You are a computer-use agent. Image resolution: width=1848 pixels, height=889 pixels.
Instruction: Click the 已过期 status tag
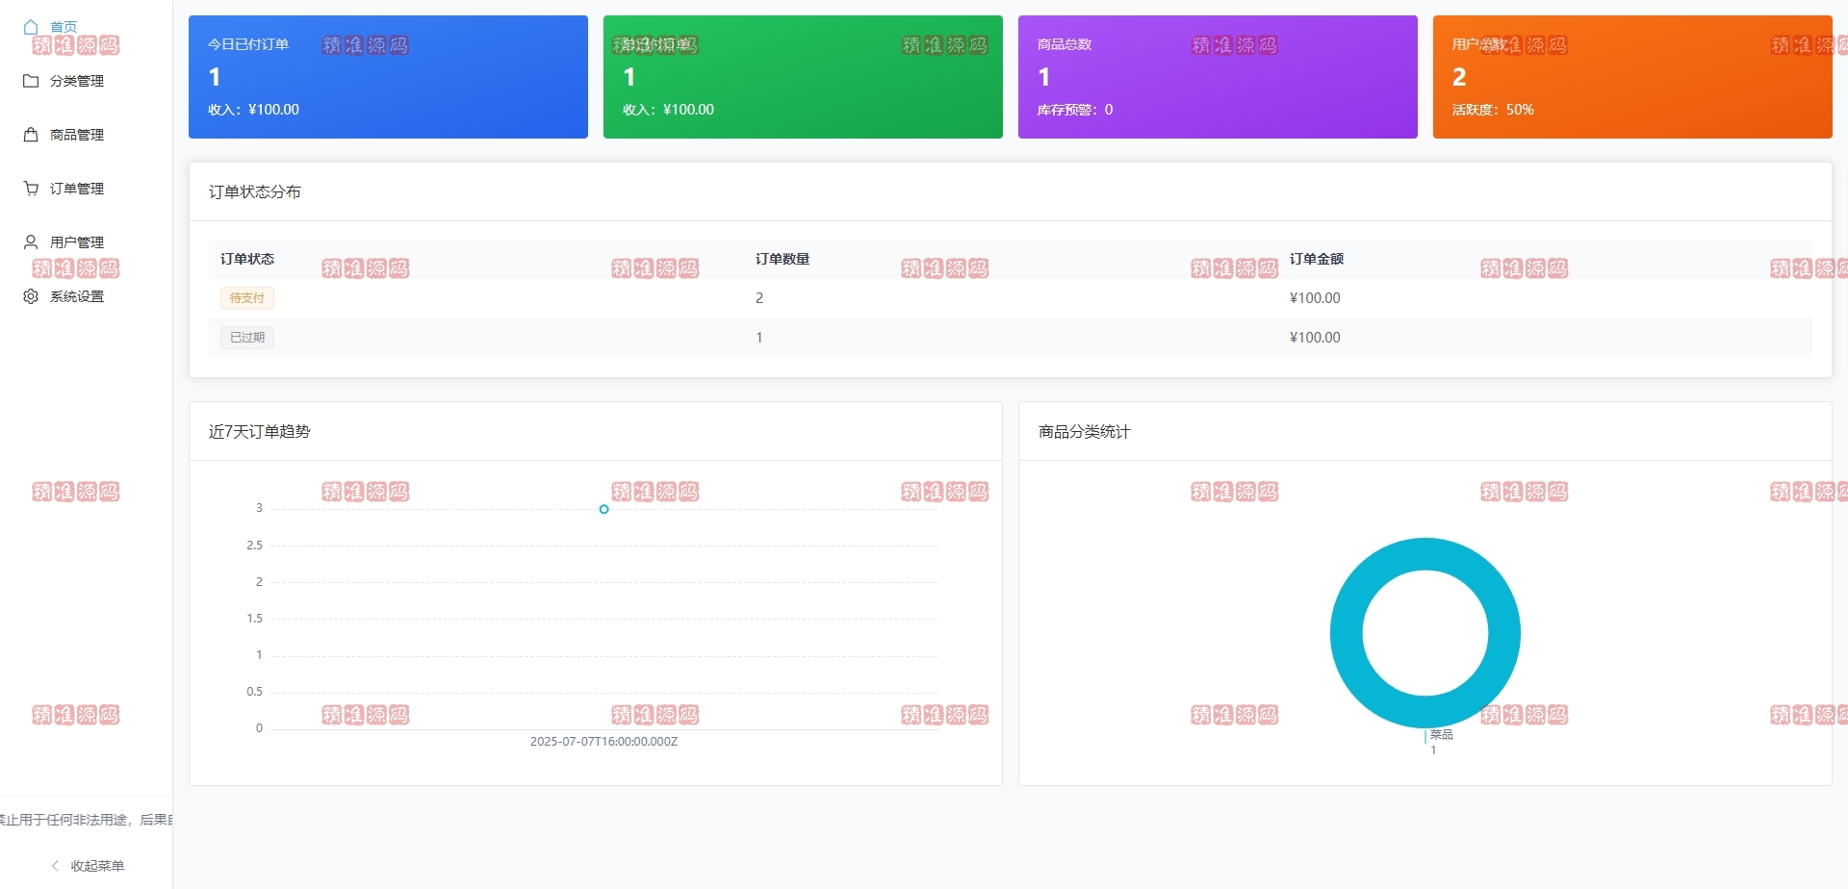point(247,338)
